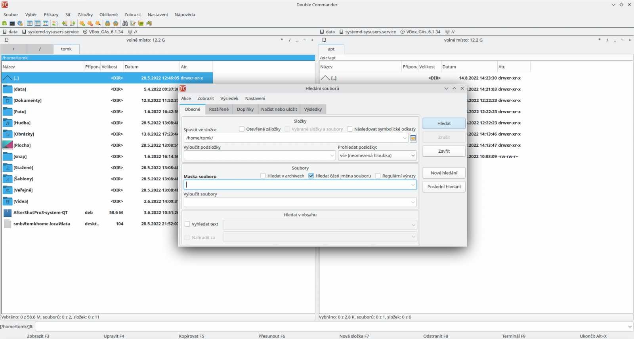This screenshot has height=339, width=634.
Task: Click the left-pointing green arrow toolbar icon
Action: tap(65, 23)
